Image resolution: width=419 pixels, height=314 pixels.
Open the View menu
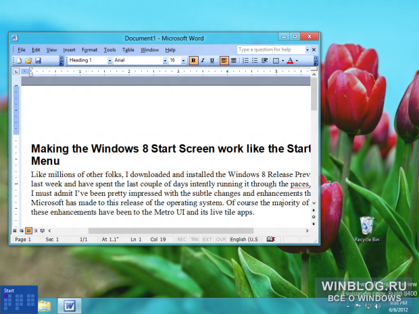(x=51, y=50)
